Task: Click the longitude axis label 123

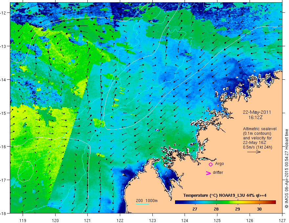Action: pyautogui.click(x=152, y=220)
